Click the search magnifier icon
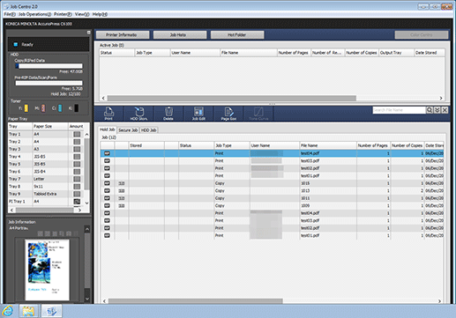This screenshot has height=318, width=456. click(x=430, y=110)
